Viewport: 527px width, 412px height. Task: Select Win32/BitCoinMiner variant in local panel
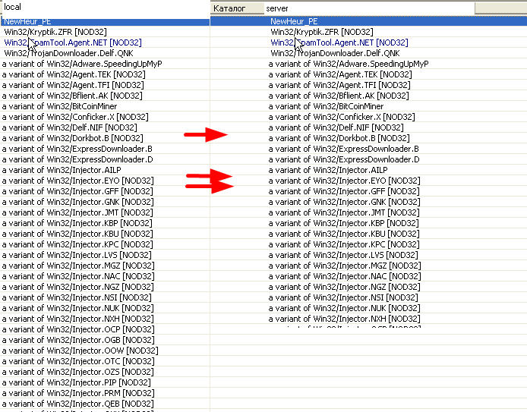point(59,106)
